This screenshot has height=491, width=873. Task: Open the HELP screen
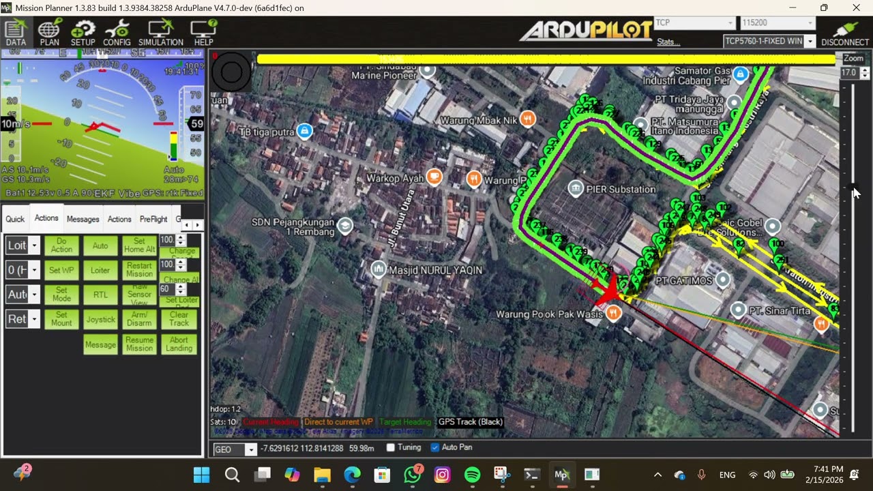click(x=204, y=33)
